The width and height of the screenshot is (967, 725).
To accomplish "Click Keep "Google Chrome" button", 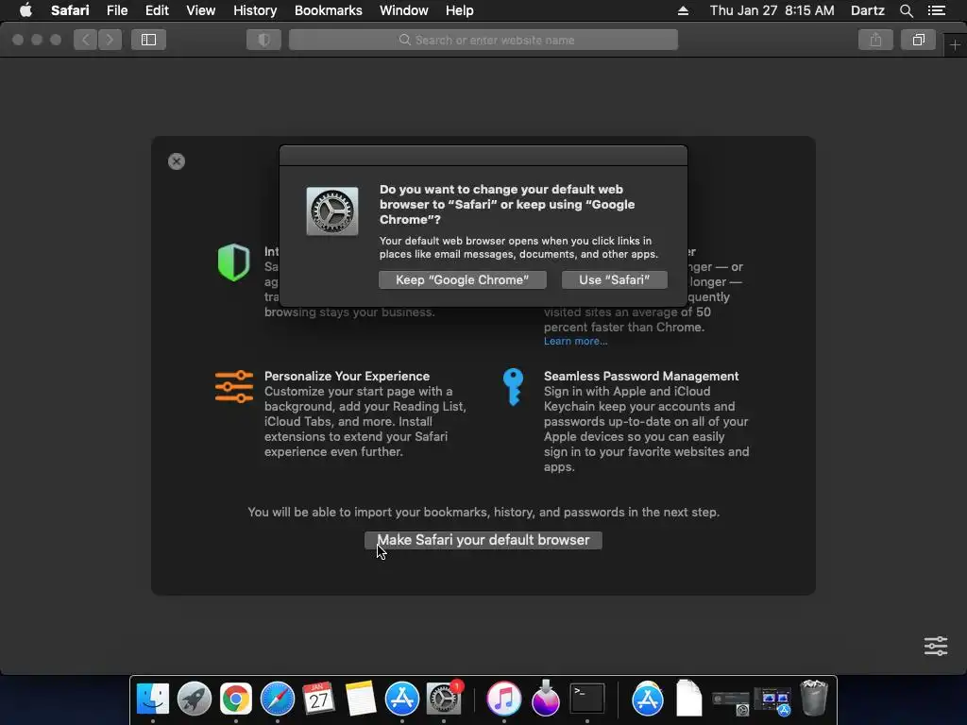I will pos(463,279).
